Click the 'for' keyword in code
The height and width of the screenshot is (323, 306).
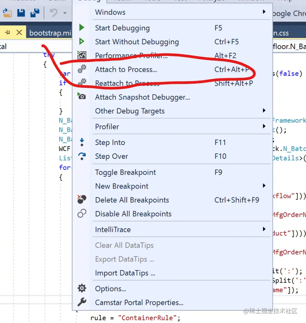click(x=64, y=167)
